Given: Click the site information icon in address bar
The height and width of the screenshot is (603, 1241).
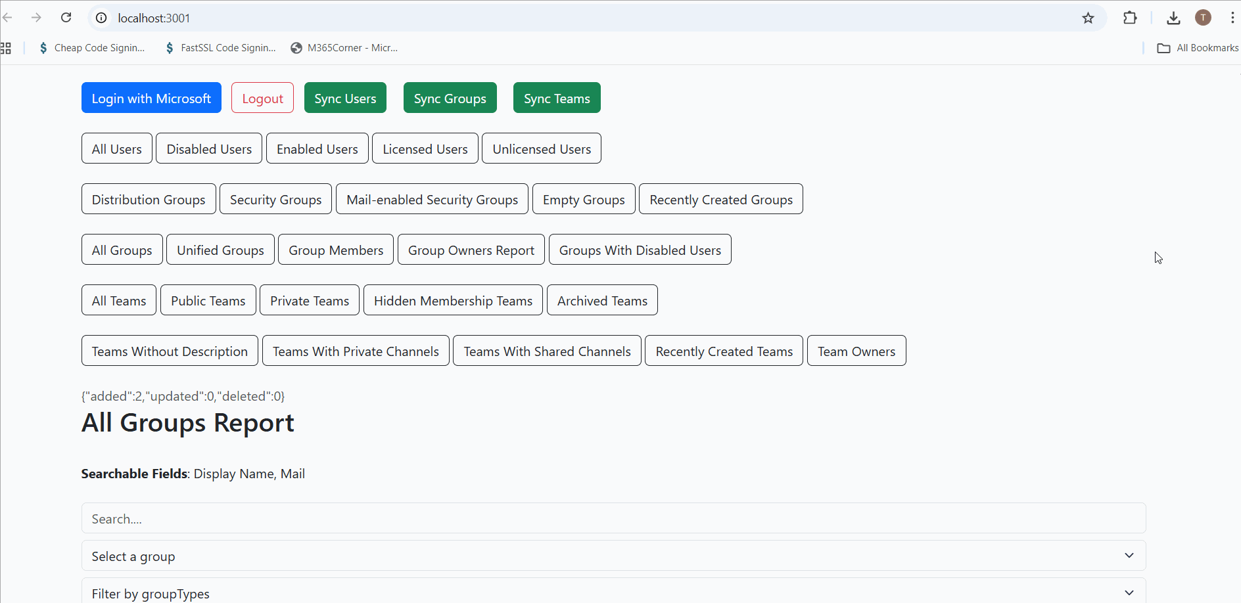Looking at the screenshot, I should pos(101,18).
